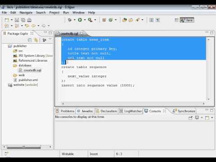Viewport: 216px width, 162px height.
Task: Click the Debug bug icon
Action: pos(70,20)
